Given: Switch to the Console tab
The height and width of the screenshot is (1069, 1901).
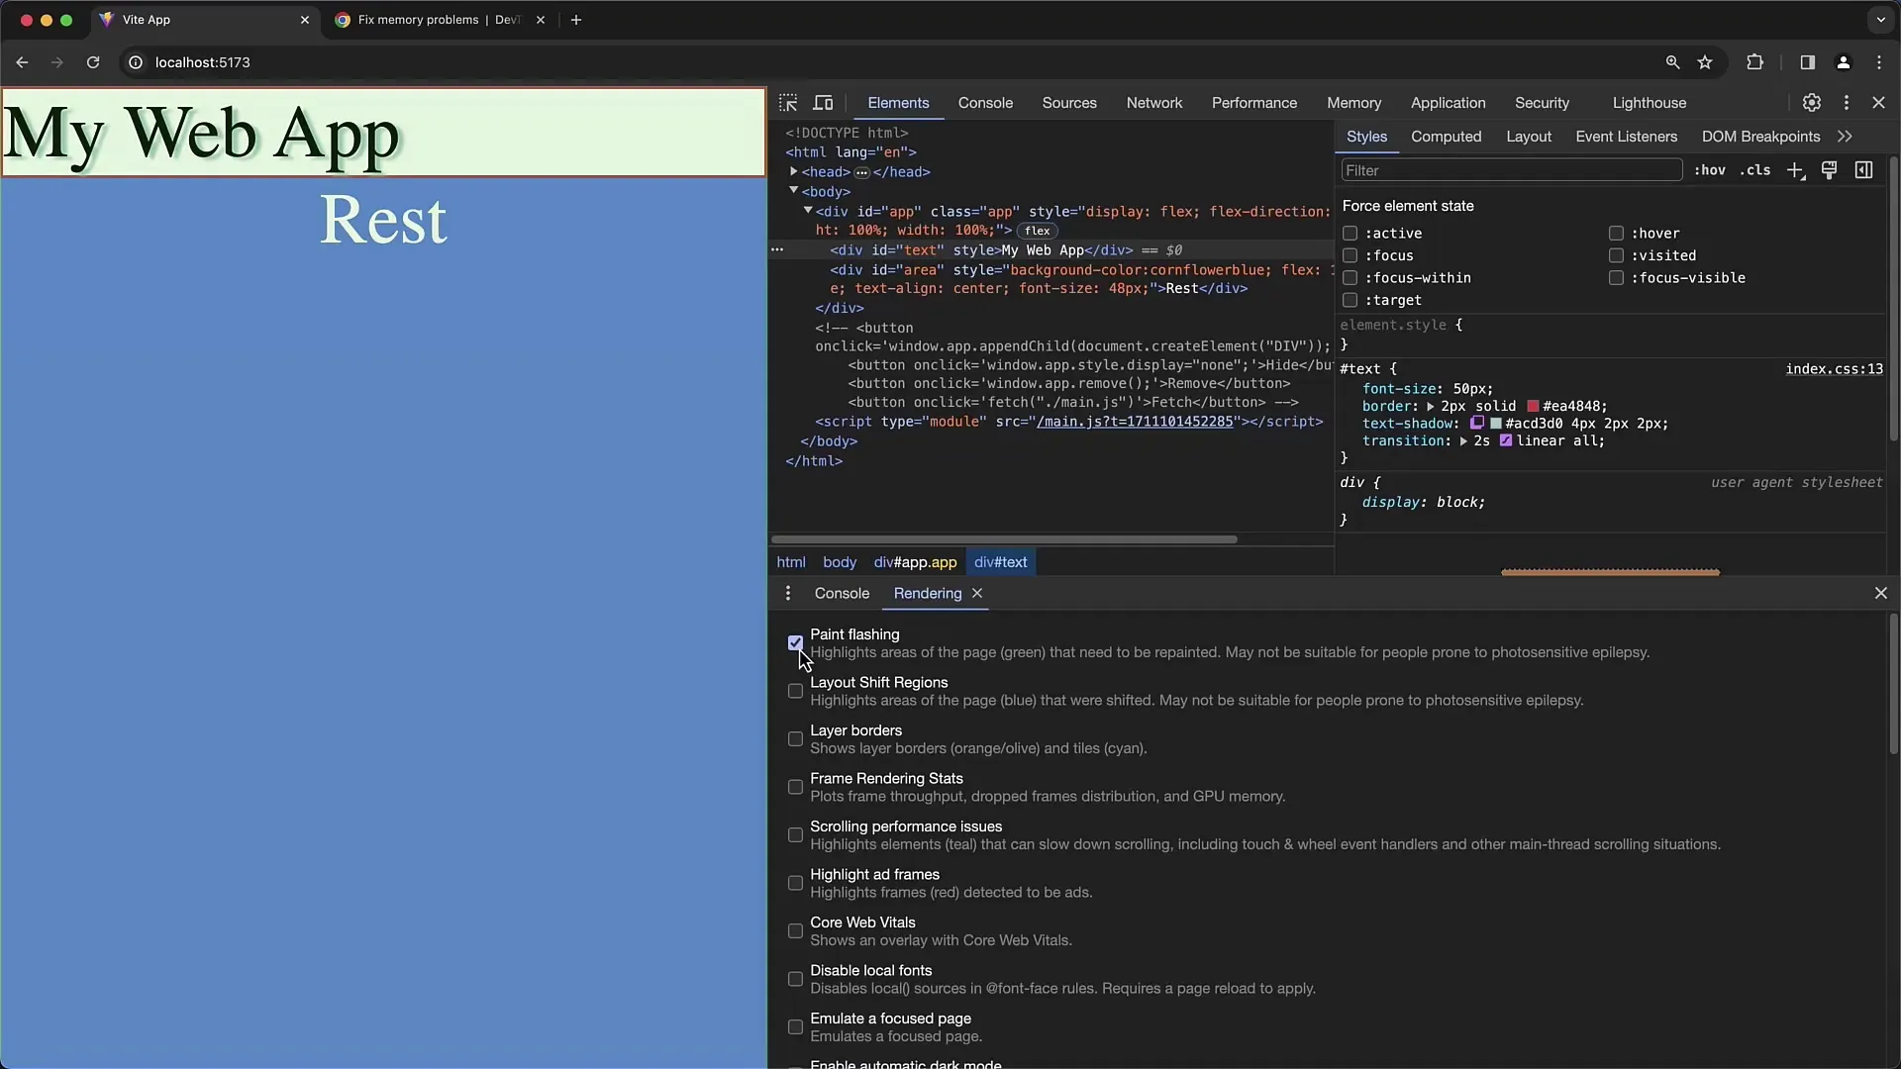Looking at the screenshot, I should 841,593.
